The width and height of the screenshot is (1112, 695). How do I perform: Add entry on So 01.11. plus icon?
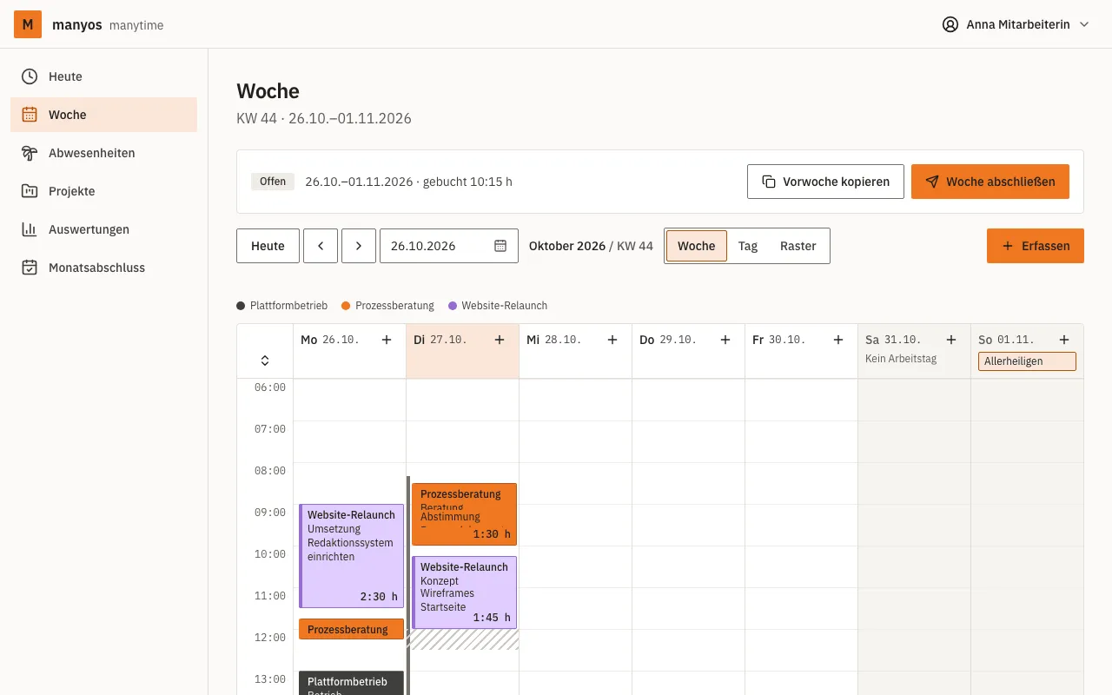pos(1064,340)
